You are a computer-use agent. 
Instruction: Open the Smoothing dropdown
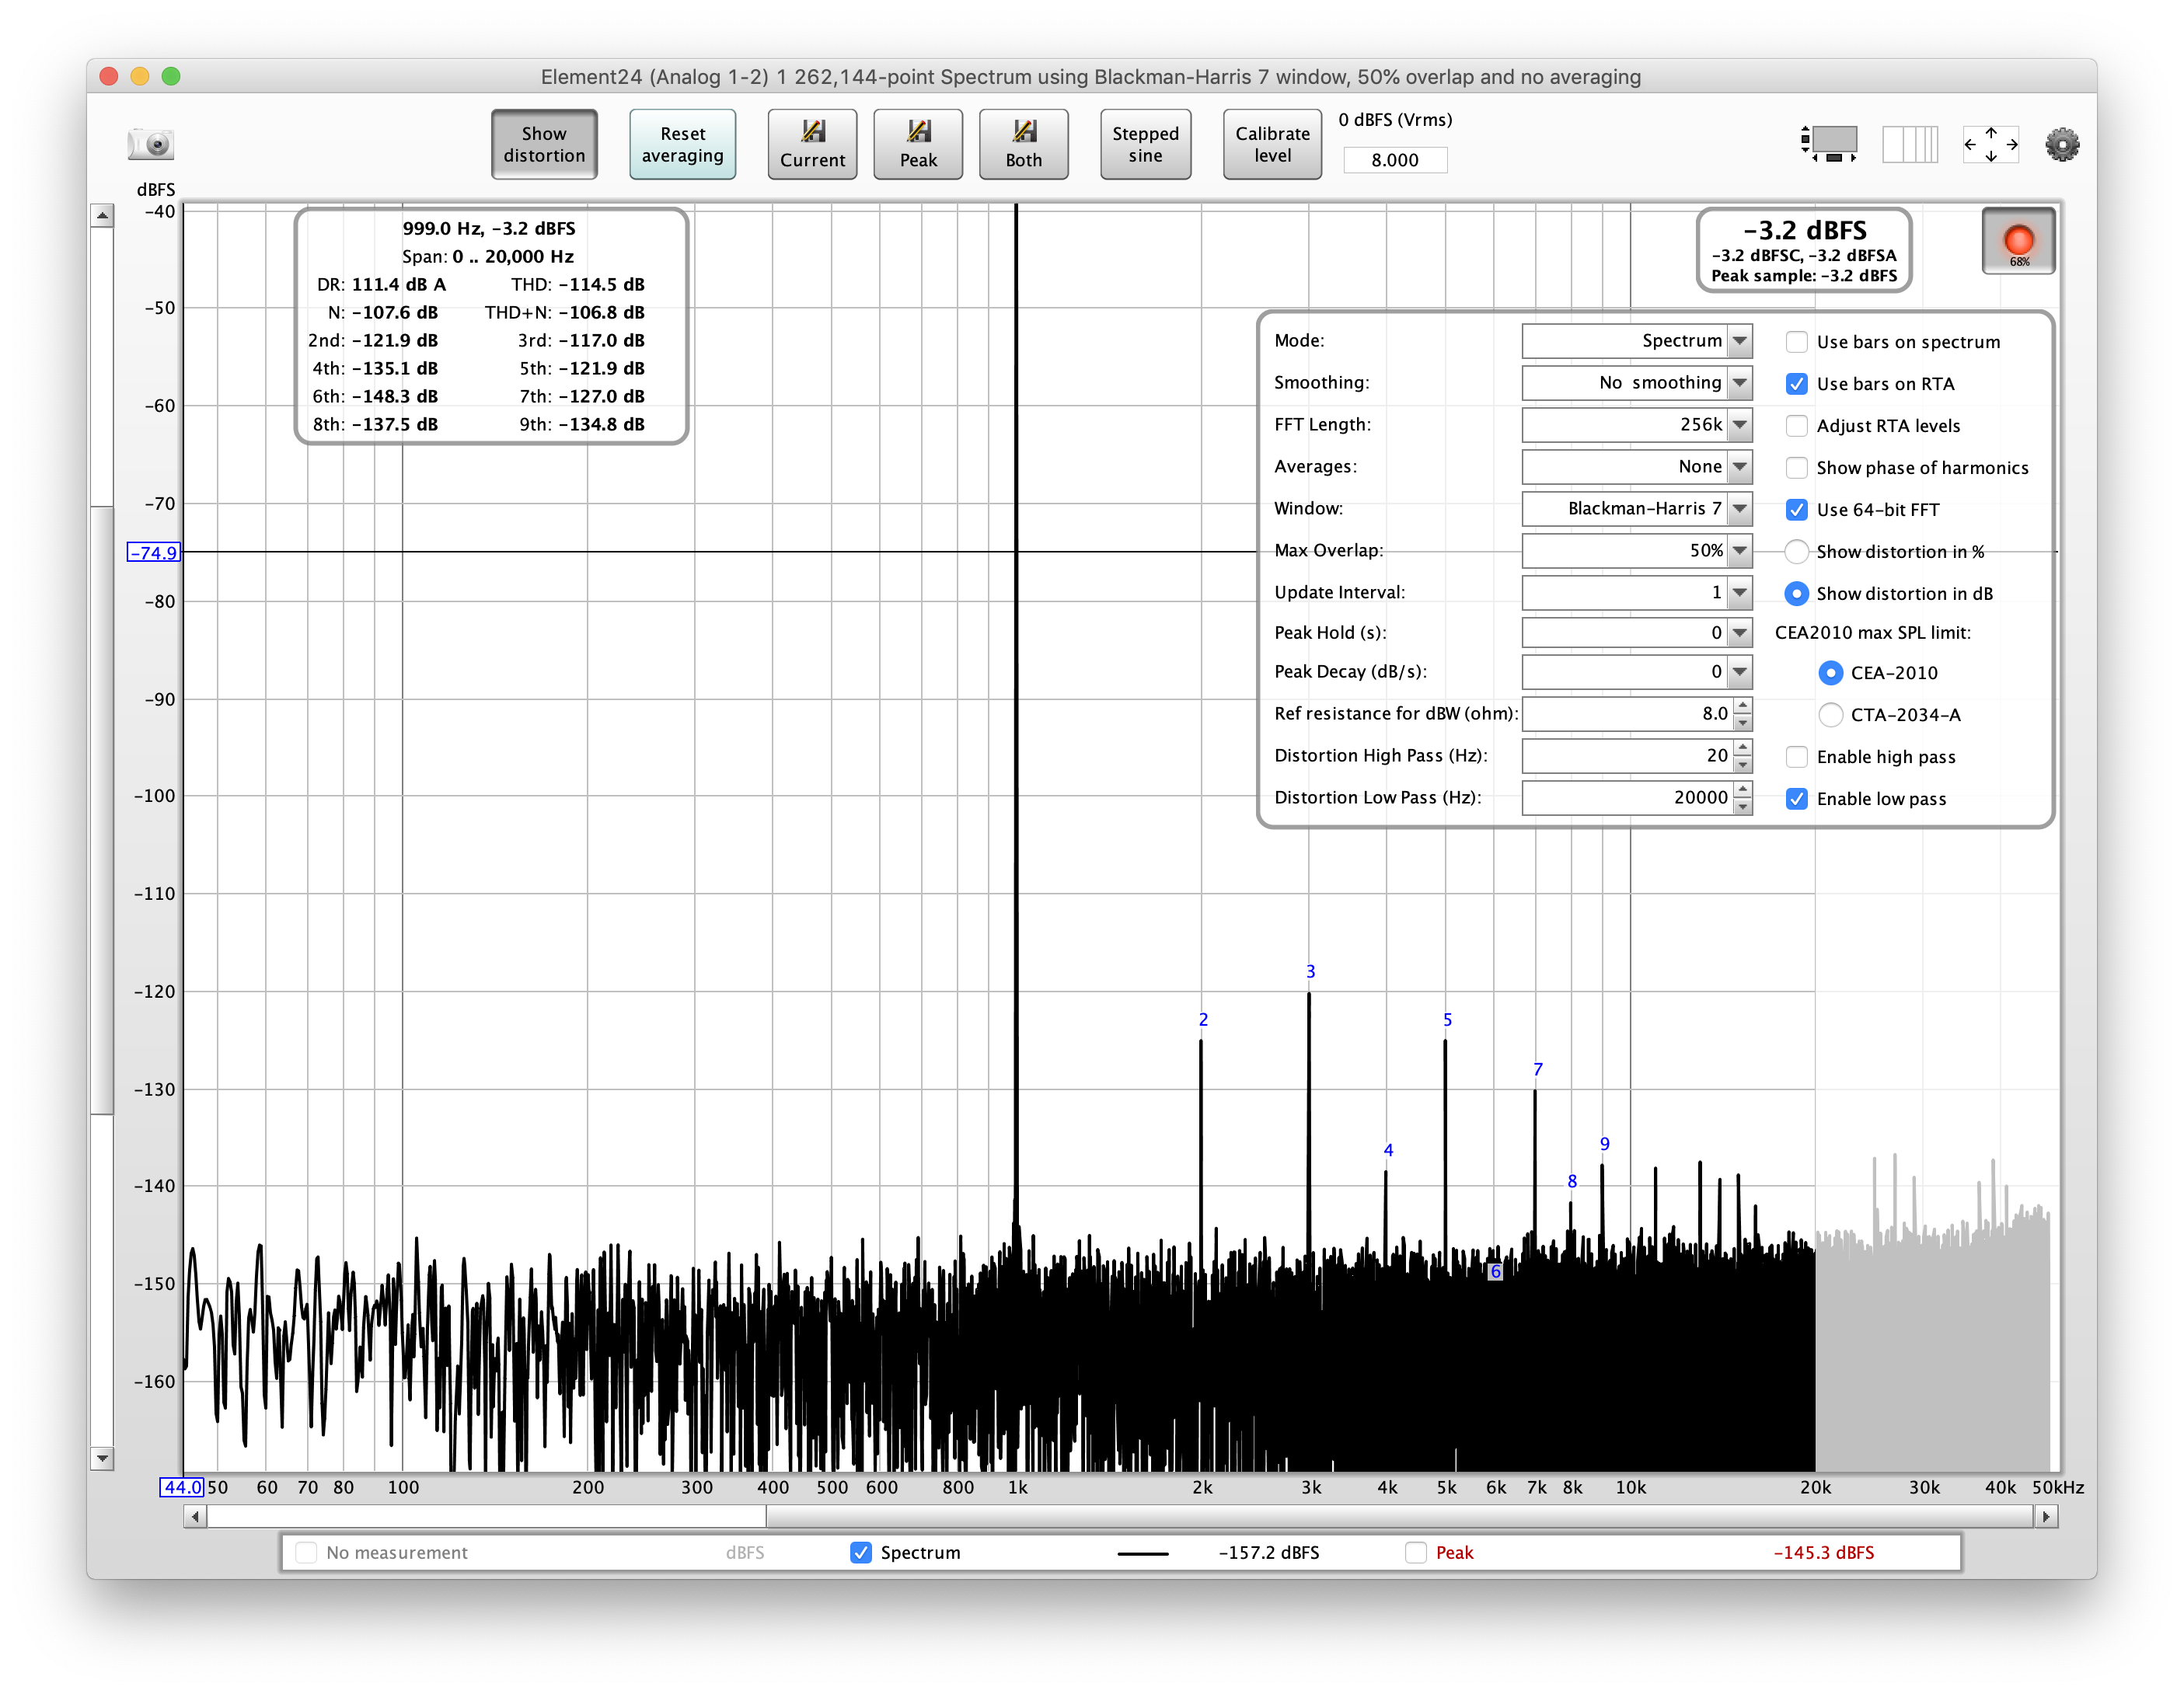pos(1636,383)
